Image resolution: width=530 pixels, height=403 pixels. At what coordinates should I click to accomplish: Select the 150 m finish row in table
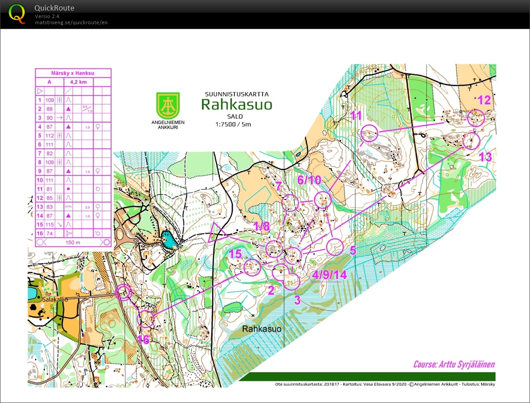(x=73, y=242)
